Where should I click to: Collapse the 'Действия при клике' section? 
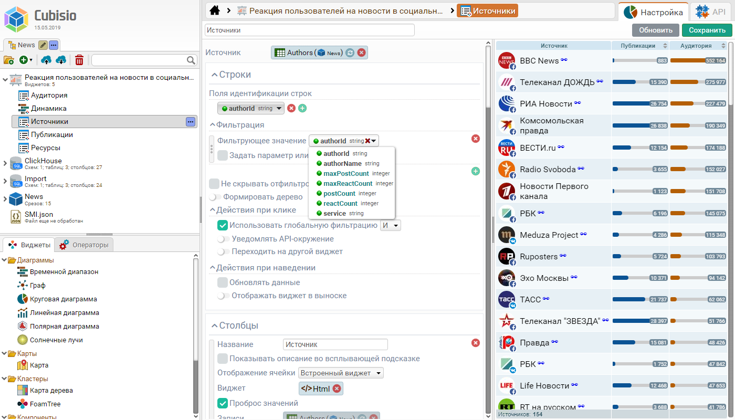tap(213, 210)
